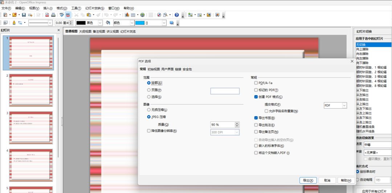Click the Print printer icon

[x=53, y=15]
